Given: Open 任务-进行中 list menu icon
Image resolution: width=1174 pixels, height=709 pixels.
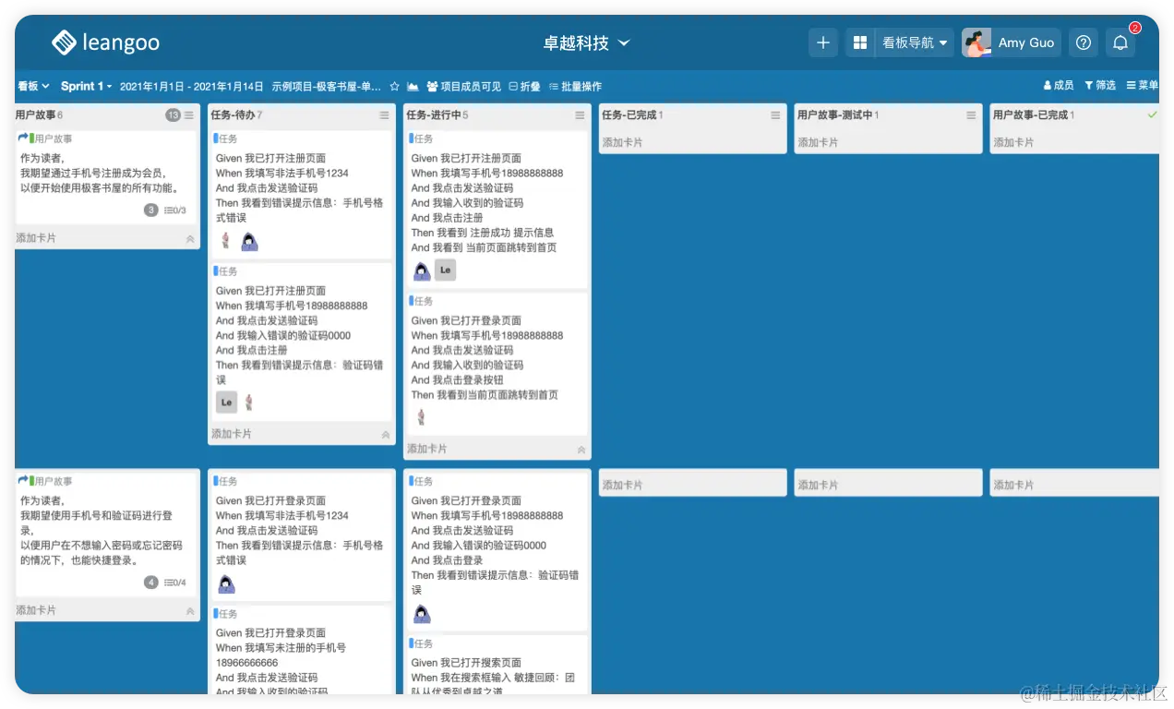Looking at the screenshot, I should click(x=581, y=115).
